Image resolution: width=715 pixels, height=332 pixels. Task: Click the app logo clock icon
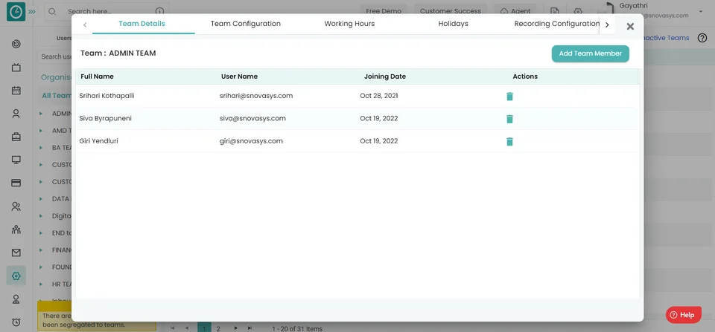pyautogui.click(x=16, y=12)
